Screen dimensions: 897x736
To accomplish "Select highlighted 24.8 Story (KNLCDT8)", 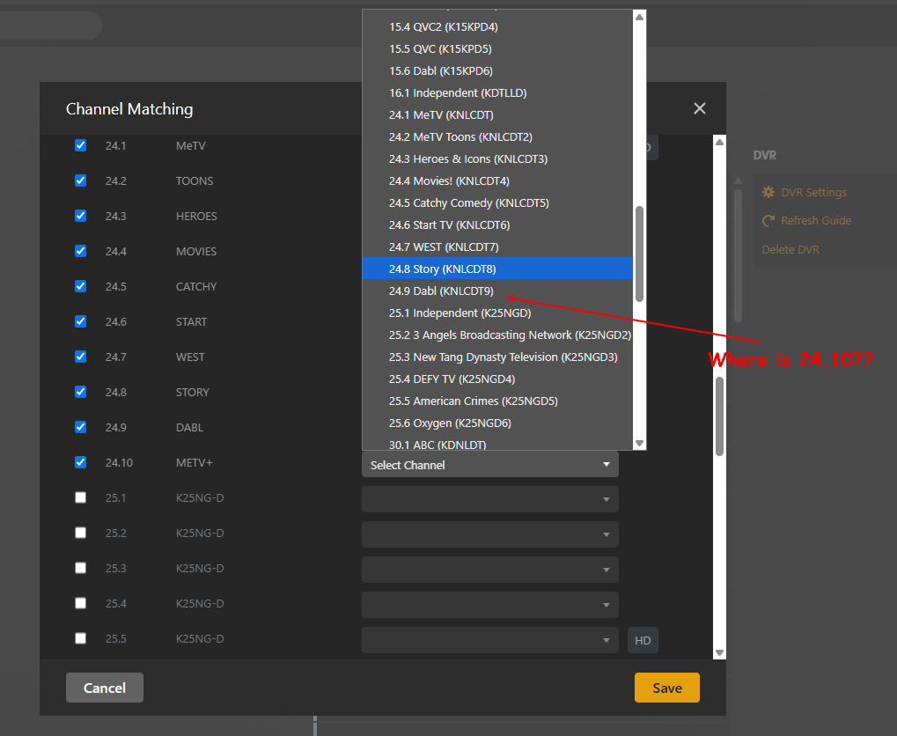I will tap(497, 269).
